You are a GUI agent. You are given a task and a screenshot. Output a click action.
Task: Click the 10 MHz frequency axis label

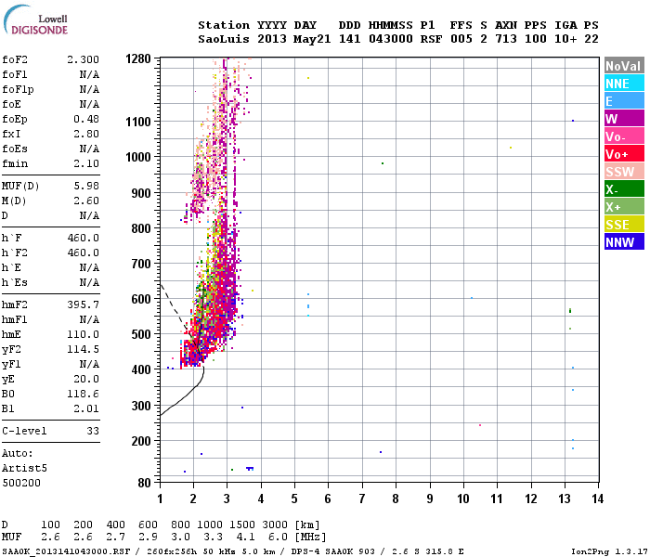463,499
